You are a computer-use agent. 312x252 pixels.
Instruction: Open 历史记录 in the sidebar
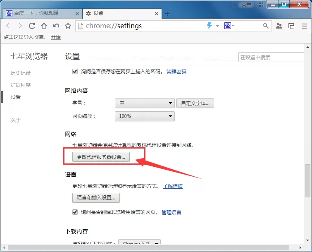click(x=21, y=73)
